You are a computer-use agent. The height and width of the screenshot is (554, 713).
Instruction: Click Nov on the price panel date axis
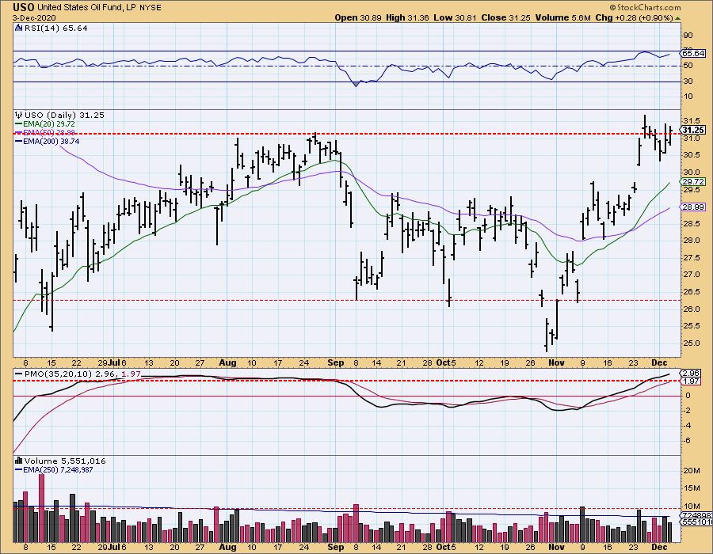coord(556,362)
